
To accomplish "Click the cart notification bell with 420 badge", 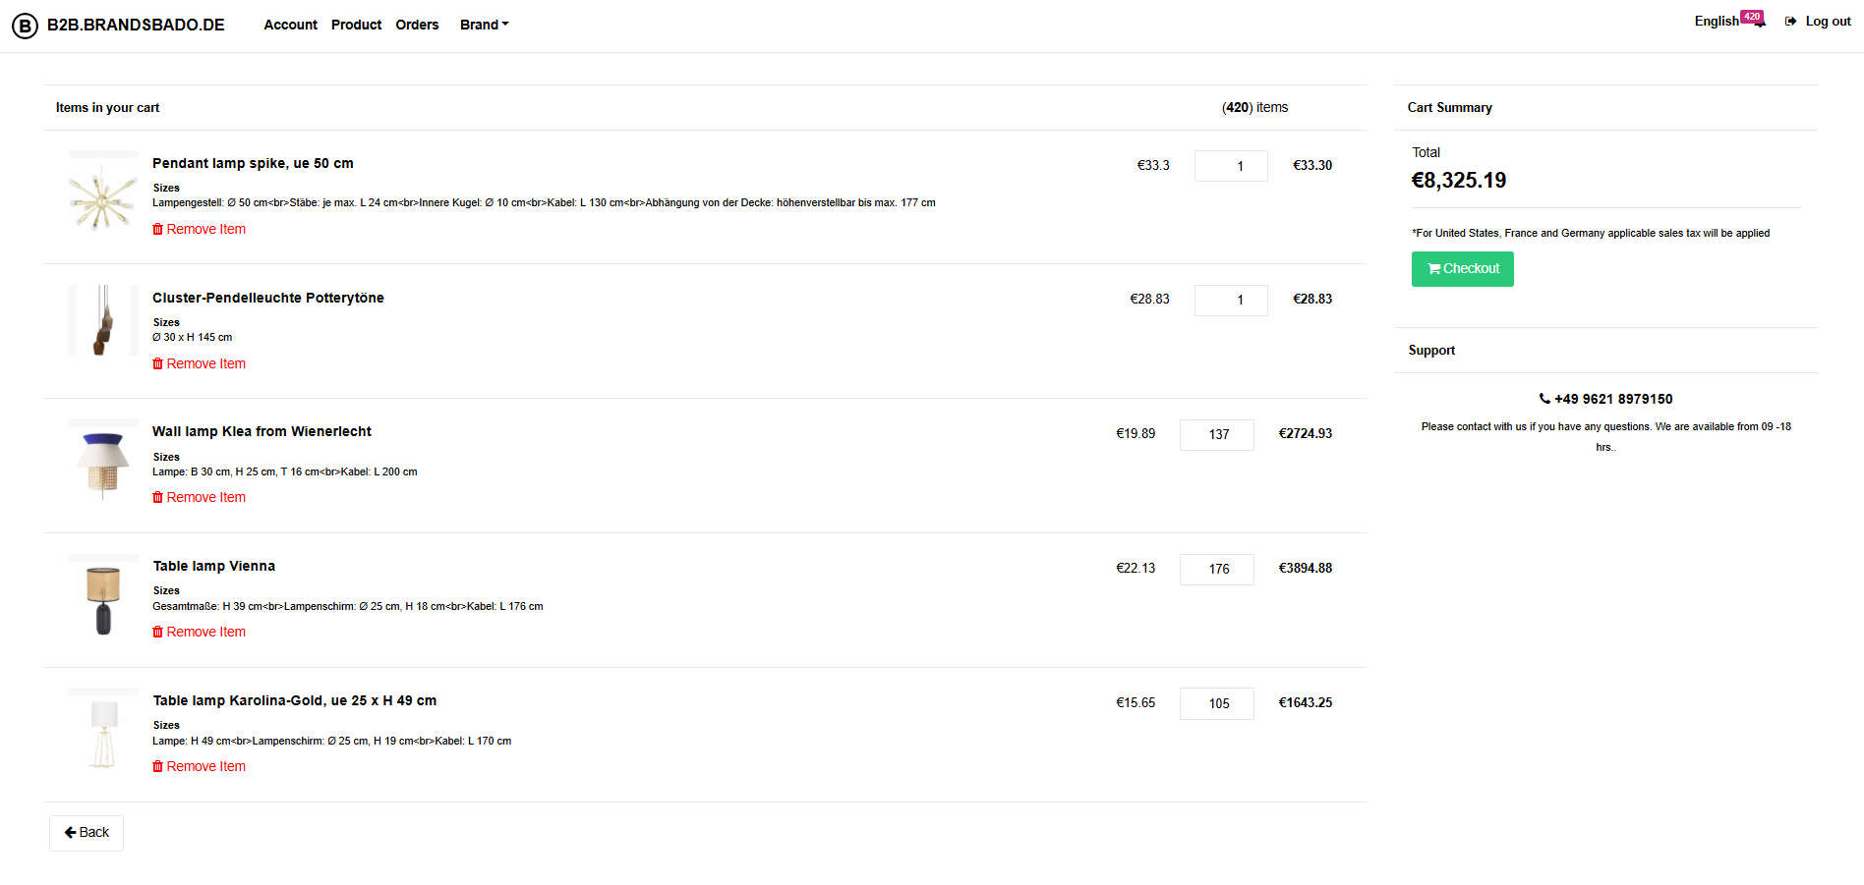I will coord(1758,22).
